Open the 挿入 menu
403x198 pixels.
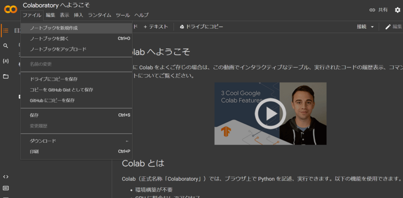click(x=78, y=15)
